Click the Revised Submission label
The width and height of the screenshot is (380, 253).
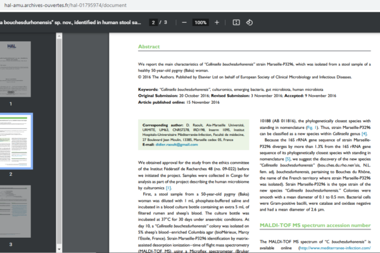tap(231, 96)
